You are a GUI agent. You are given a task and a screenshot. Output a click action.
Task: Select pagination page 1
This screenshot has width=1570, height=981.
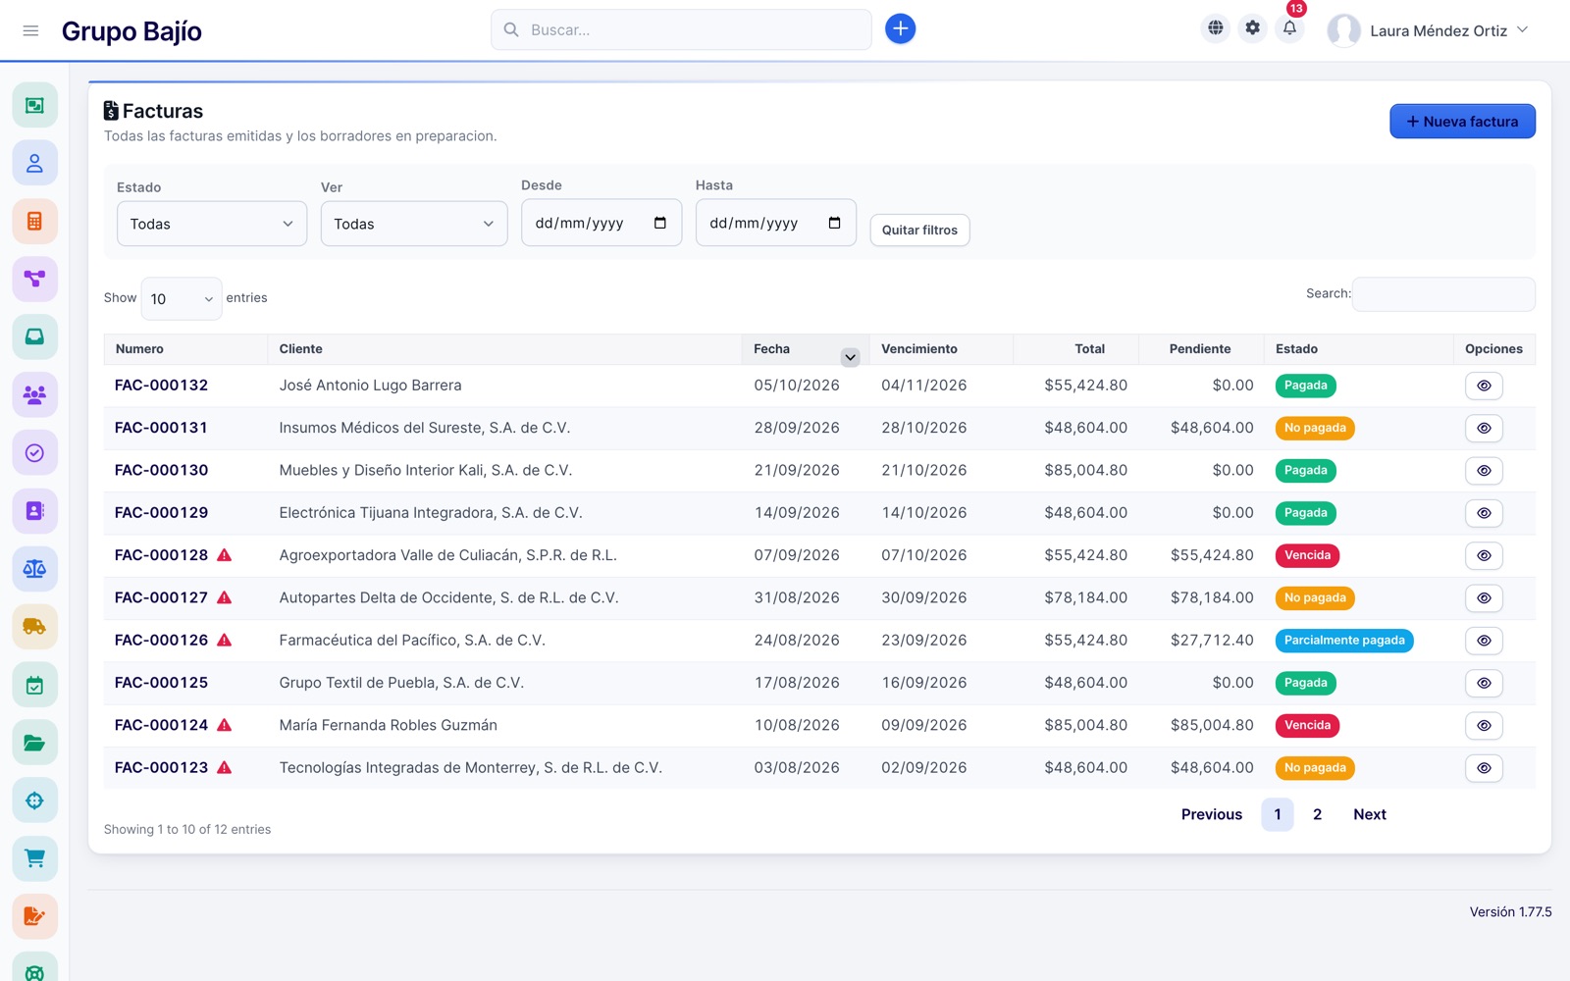(x=1278, y=814)
